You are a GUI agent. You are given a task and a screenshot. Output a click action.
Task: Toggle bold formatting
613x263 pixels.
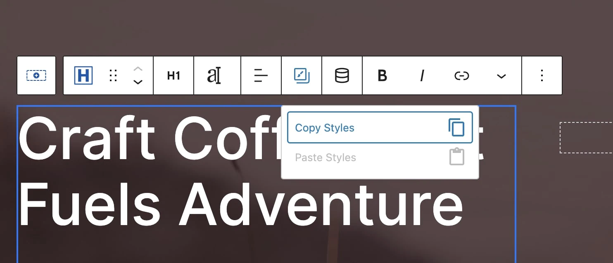pos(383,76)
